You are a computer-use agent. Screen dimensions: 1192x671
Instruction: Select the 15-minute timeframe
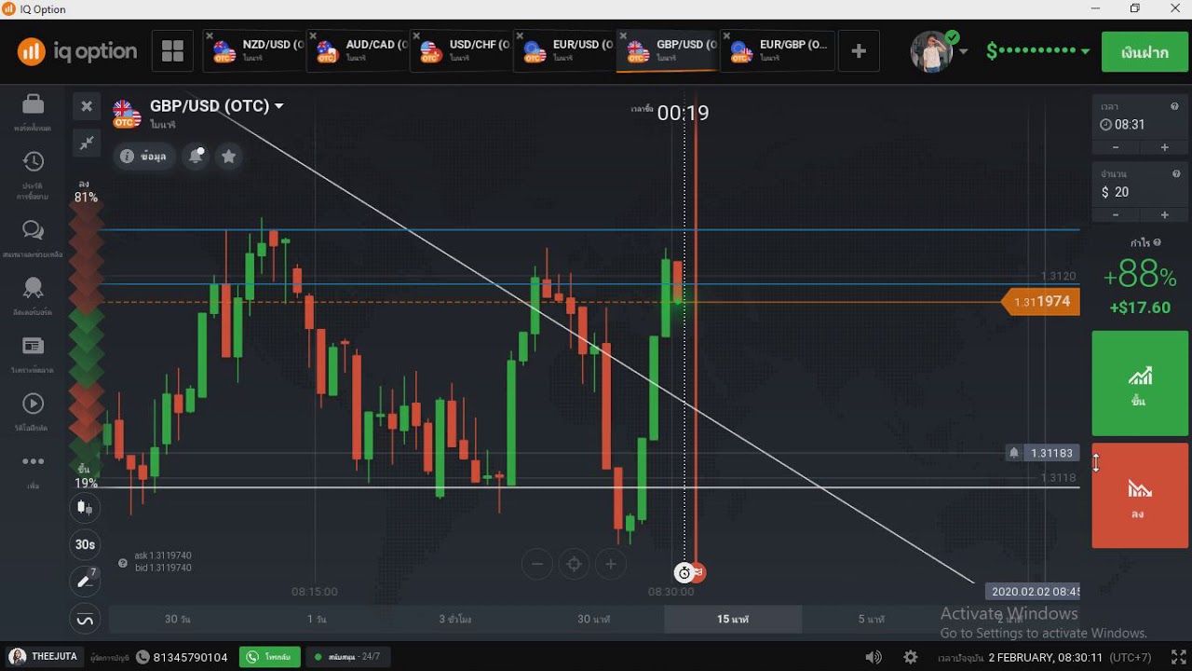pyautogui.click(x=733, y=619)
